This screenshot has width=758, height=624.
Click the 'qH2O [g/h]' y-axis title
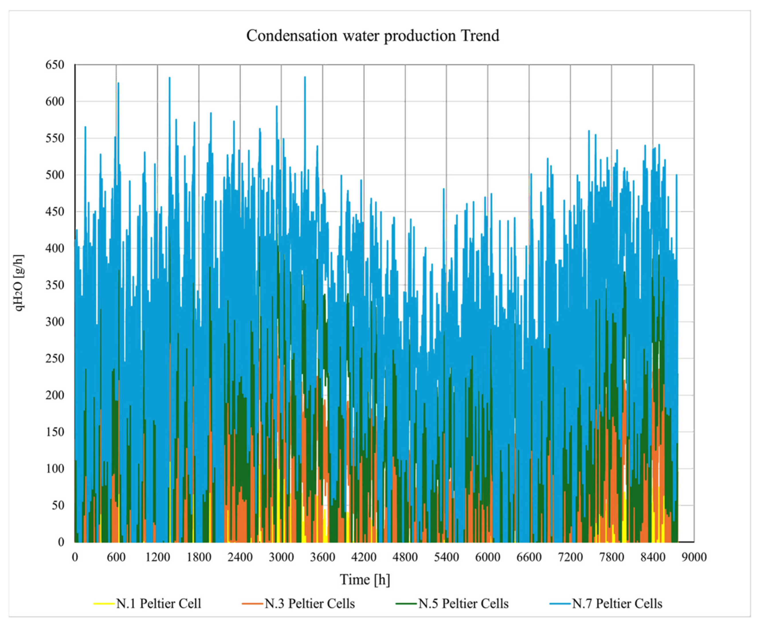[x=19, y=282]
